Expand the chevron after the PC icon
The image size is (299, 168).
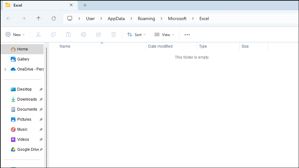click(79, 18)
